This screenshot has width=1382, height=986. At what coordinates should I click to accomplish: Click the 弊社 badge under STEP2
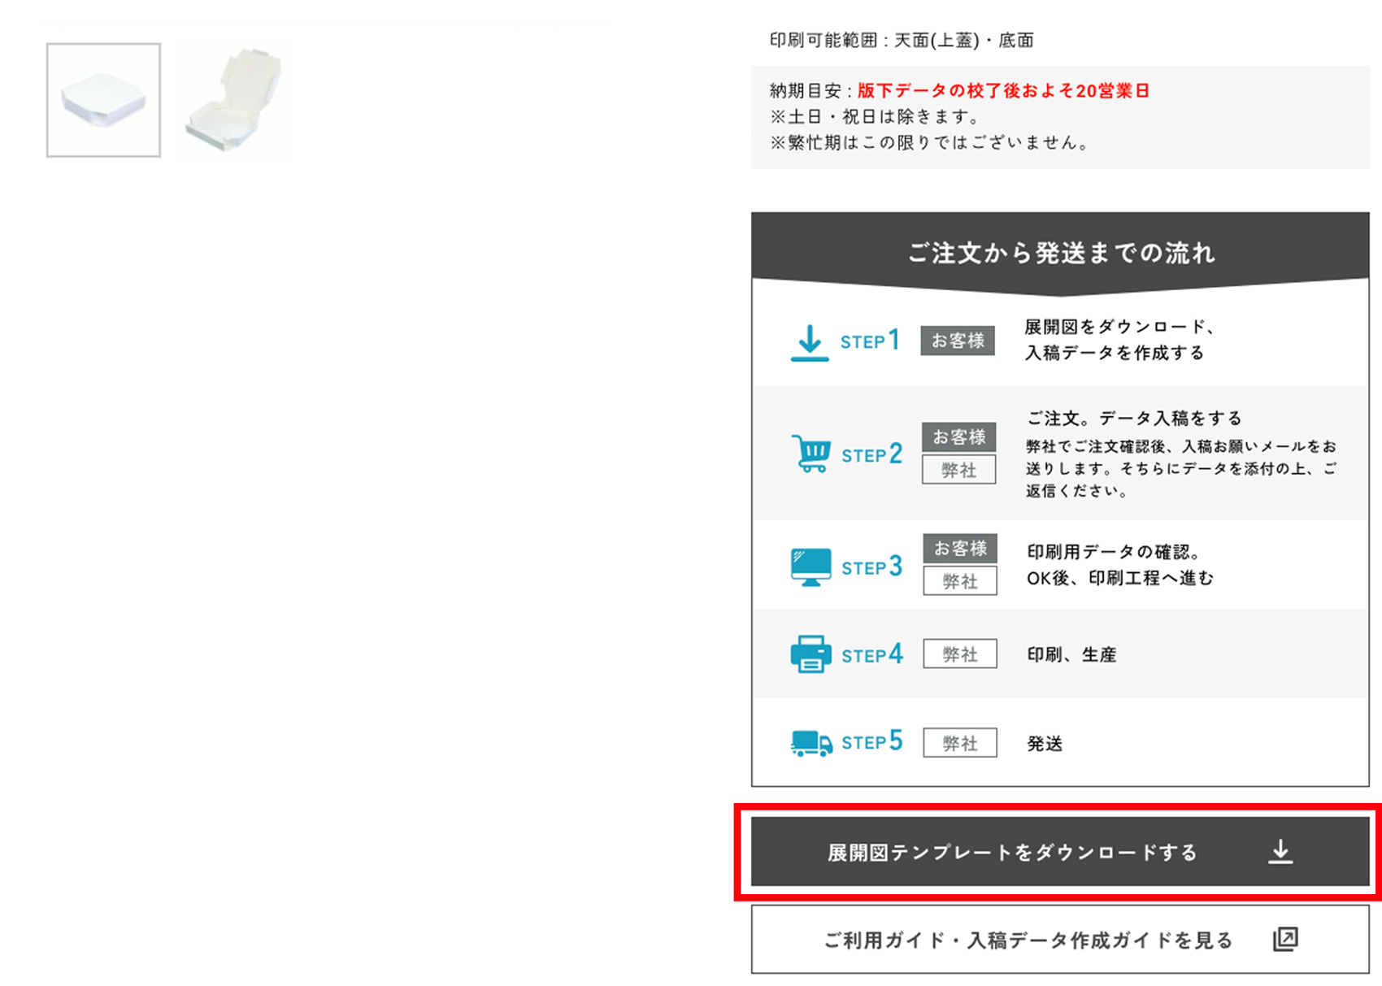pyautogui.click(x=959, y=469)
